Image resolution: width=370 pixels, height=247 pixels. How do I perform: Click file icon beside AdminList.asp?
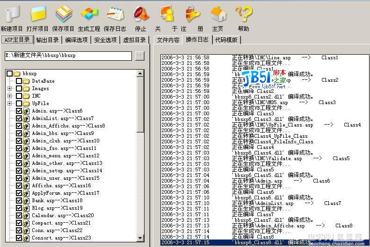[x=26, y=119]
